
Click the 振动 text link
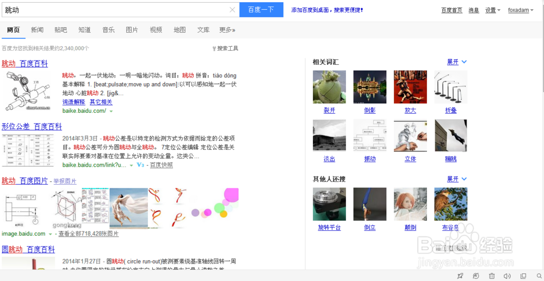tap(370, 159)
